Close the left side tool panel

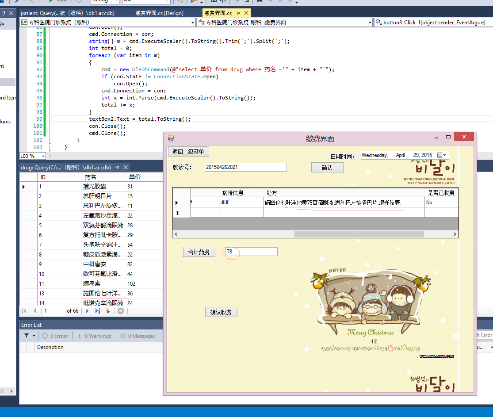point(11,13)
